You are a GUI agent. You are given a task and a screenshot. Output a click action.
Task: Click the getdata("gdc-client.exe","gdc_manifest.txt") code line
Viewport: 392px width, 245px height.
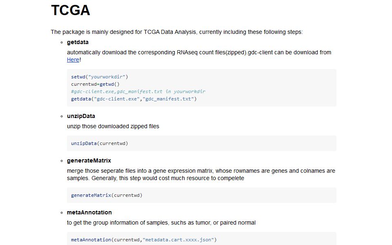click(134, 99)
